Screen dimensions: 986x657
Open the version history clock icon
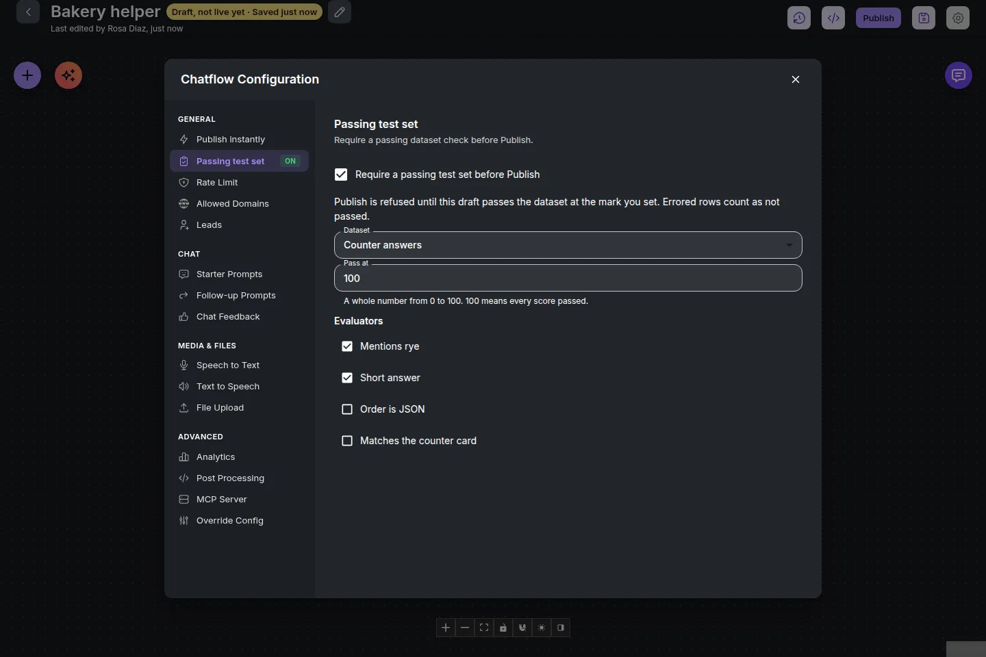pos(799,18)
